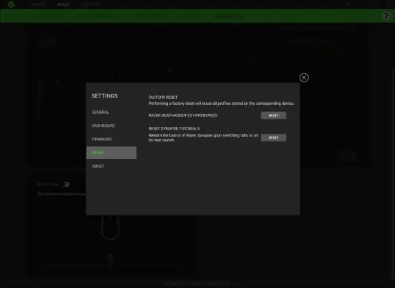The image size is (395, 288).
Task: Click Reset for Synapse tutorials
Action: point(274,138)
